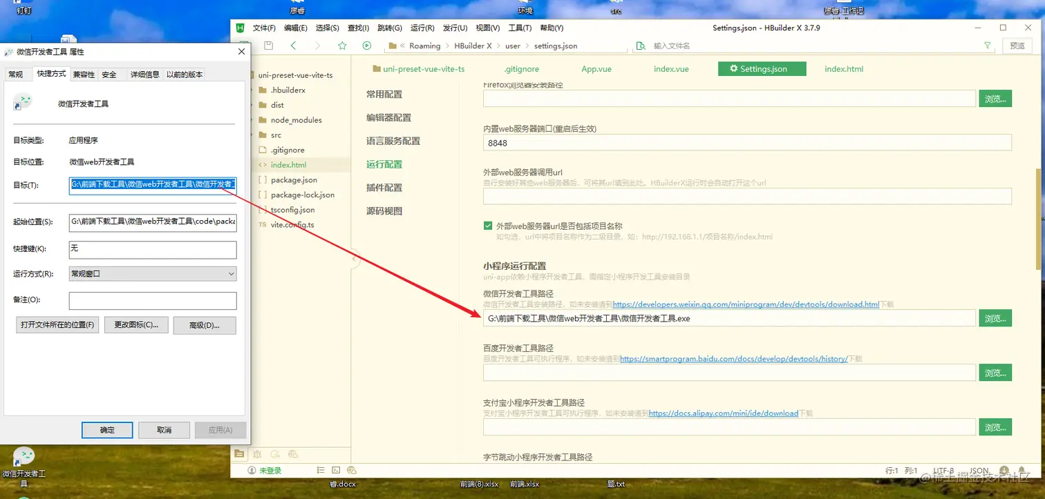
Task: Click the file search icon beside 输入文件名
Action: click(641, 46)
